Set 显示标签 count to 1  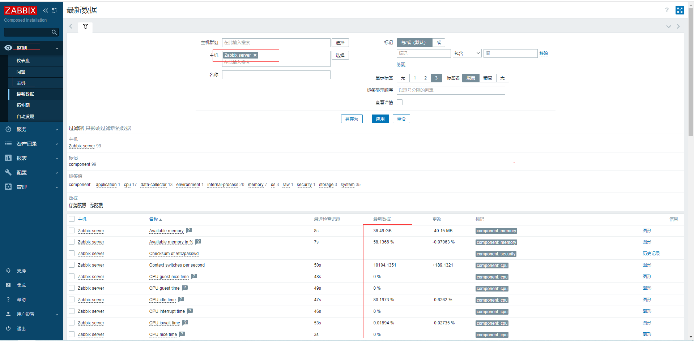pyautogui.click(x=415, y=78)
